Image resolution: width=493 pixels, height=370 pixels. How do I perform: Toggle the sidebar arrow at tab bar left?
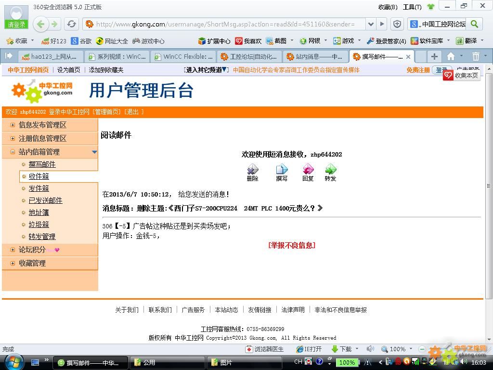[9, 56]
